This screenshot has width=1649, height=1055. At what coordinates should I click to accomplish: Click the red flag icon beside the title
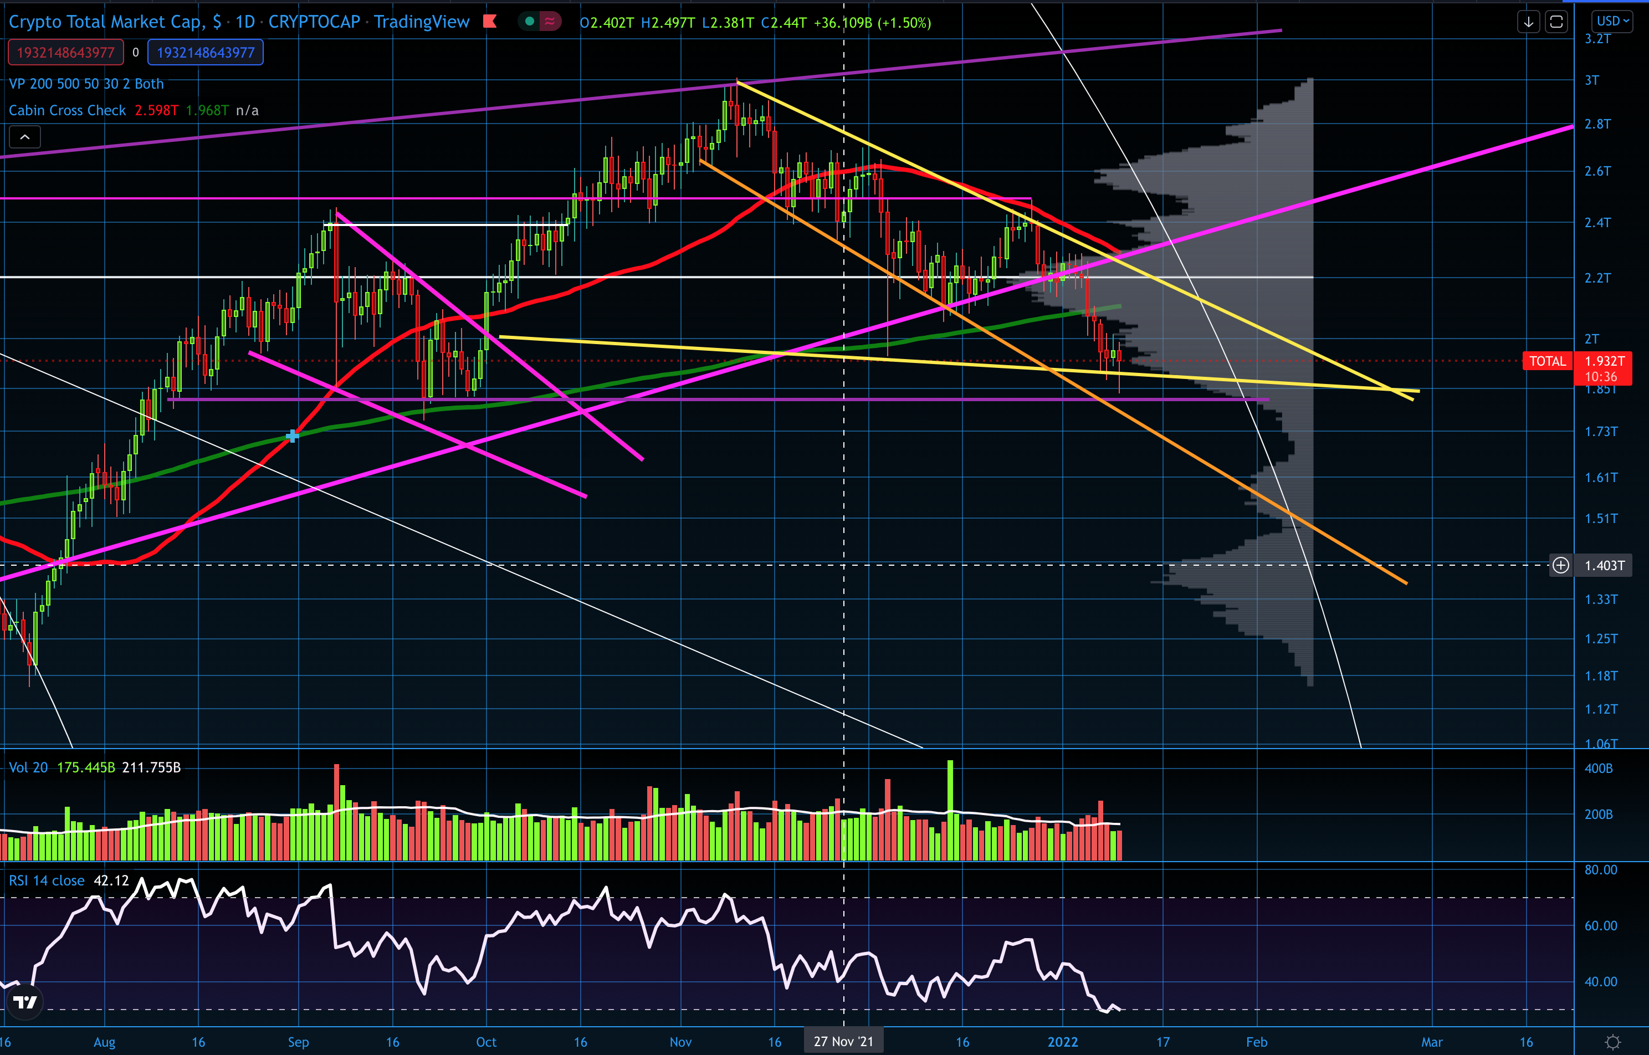[489, 22]
